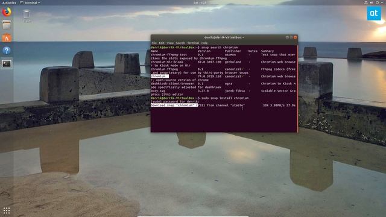Open the Edit menu in Terminal
The width and height of the screenshot is (386, 217).
click(162, 43)
